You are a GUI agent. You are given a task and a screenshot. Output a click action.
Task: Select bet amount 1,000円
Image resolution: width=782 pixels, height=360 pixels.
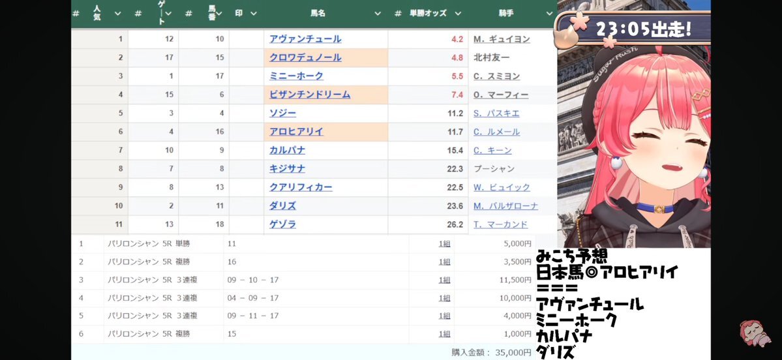click(x=518, y=333)
